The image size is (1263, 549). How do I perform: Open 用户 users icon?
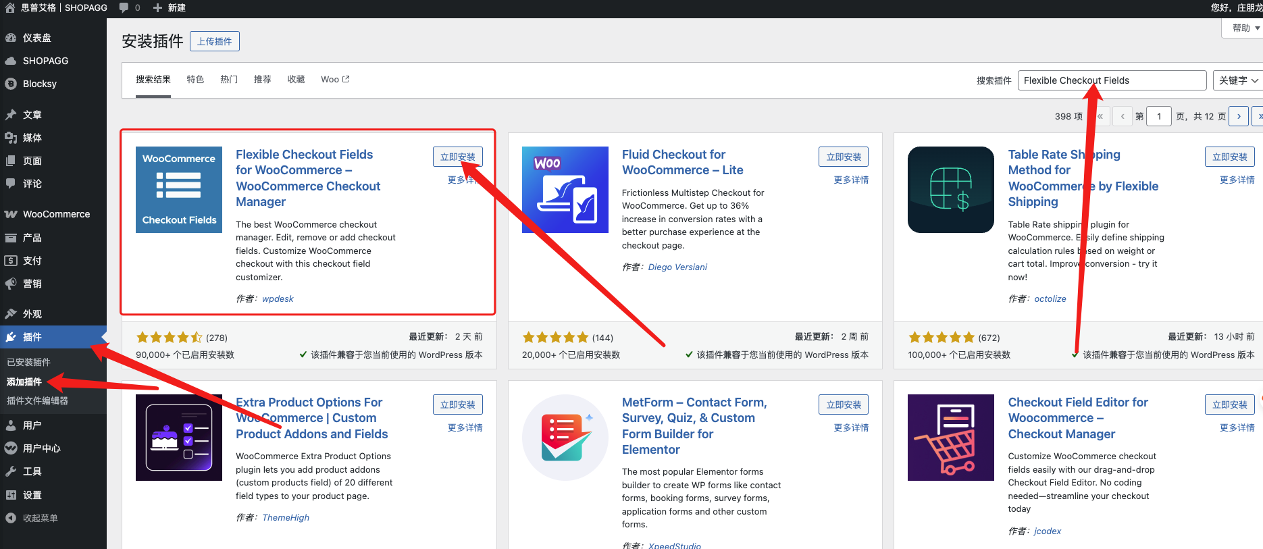(x=11, y=425)
